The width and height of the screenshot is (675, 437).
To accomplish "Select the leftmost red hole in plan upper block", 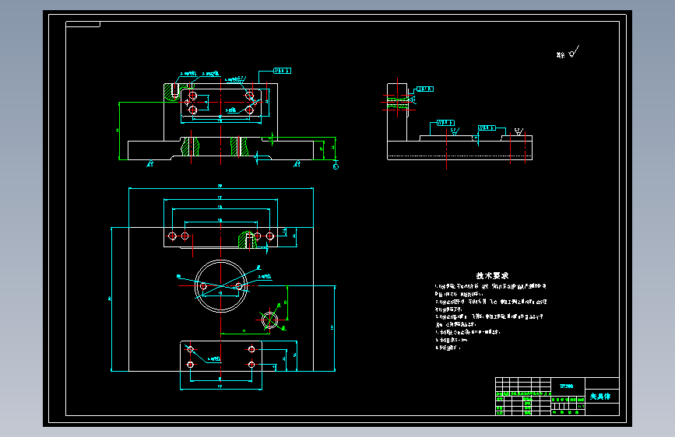I will (x=172, y=236).
